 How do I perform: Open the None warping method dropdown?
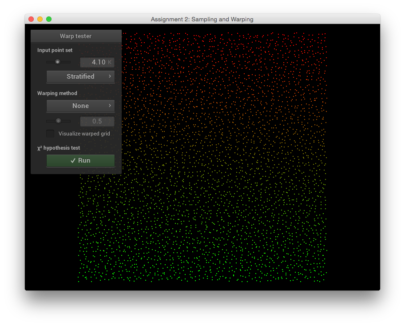(x=80, y=106)
